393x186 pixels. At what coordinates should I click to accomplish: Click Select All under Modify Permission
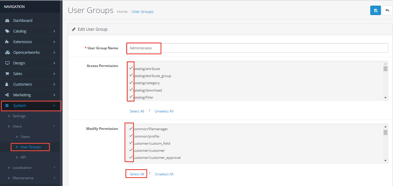137,174
